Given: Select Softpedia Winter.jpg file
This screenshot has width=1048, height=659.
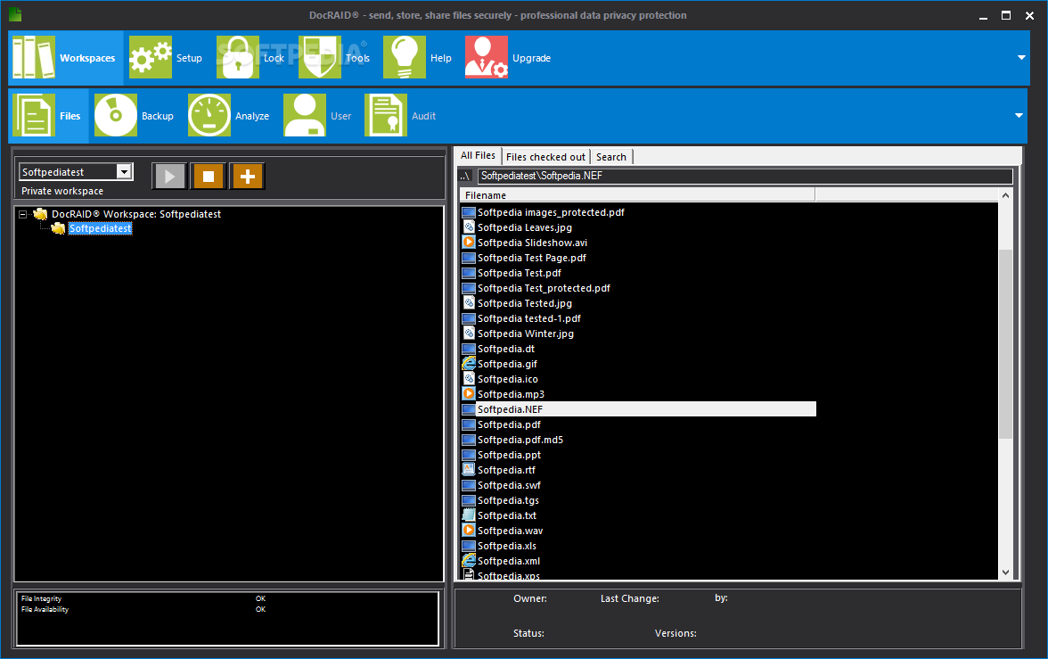Looking at the screenshot, I should 526,334.
